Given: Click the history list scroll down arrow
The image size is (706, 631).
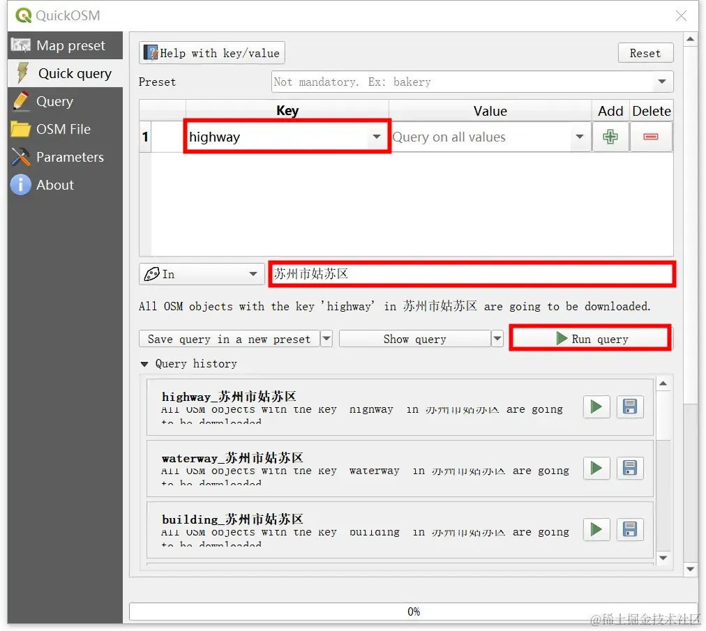Looking at the screenshot, I should (x=663, y=558).
